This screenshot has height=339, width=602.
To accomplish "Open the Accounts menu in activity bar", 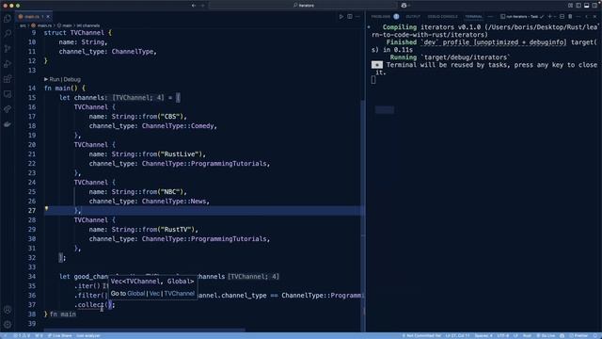I will [8, 310].
